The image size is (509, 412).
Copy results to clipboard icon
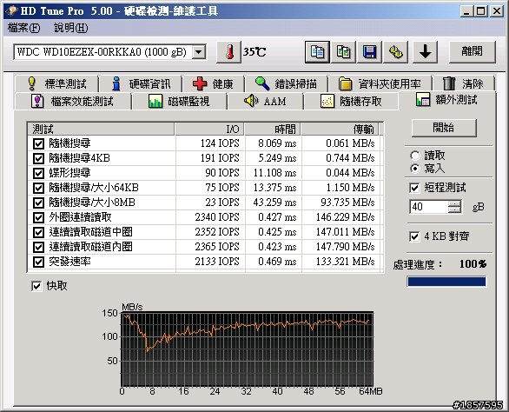pyautogui.click(x=317, y=52)
